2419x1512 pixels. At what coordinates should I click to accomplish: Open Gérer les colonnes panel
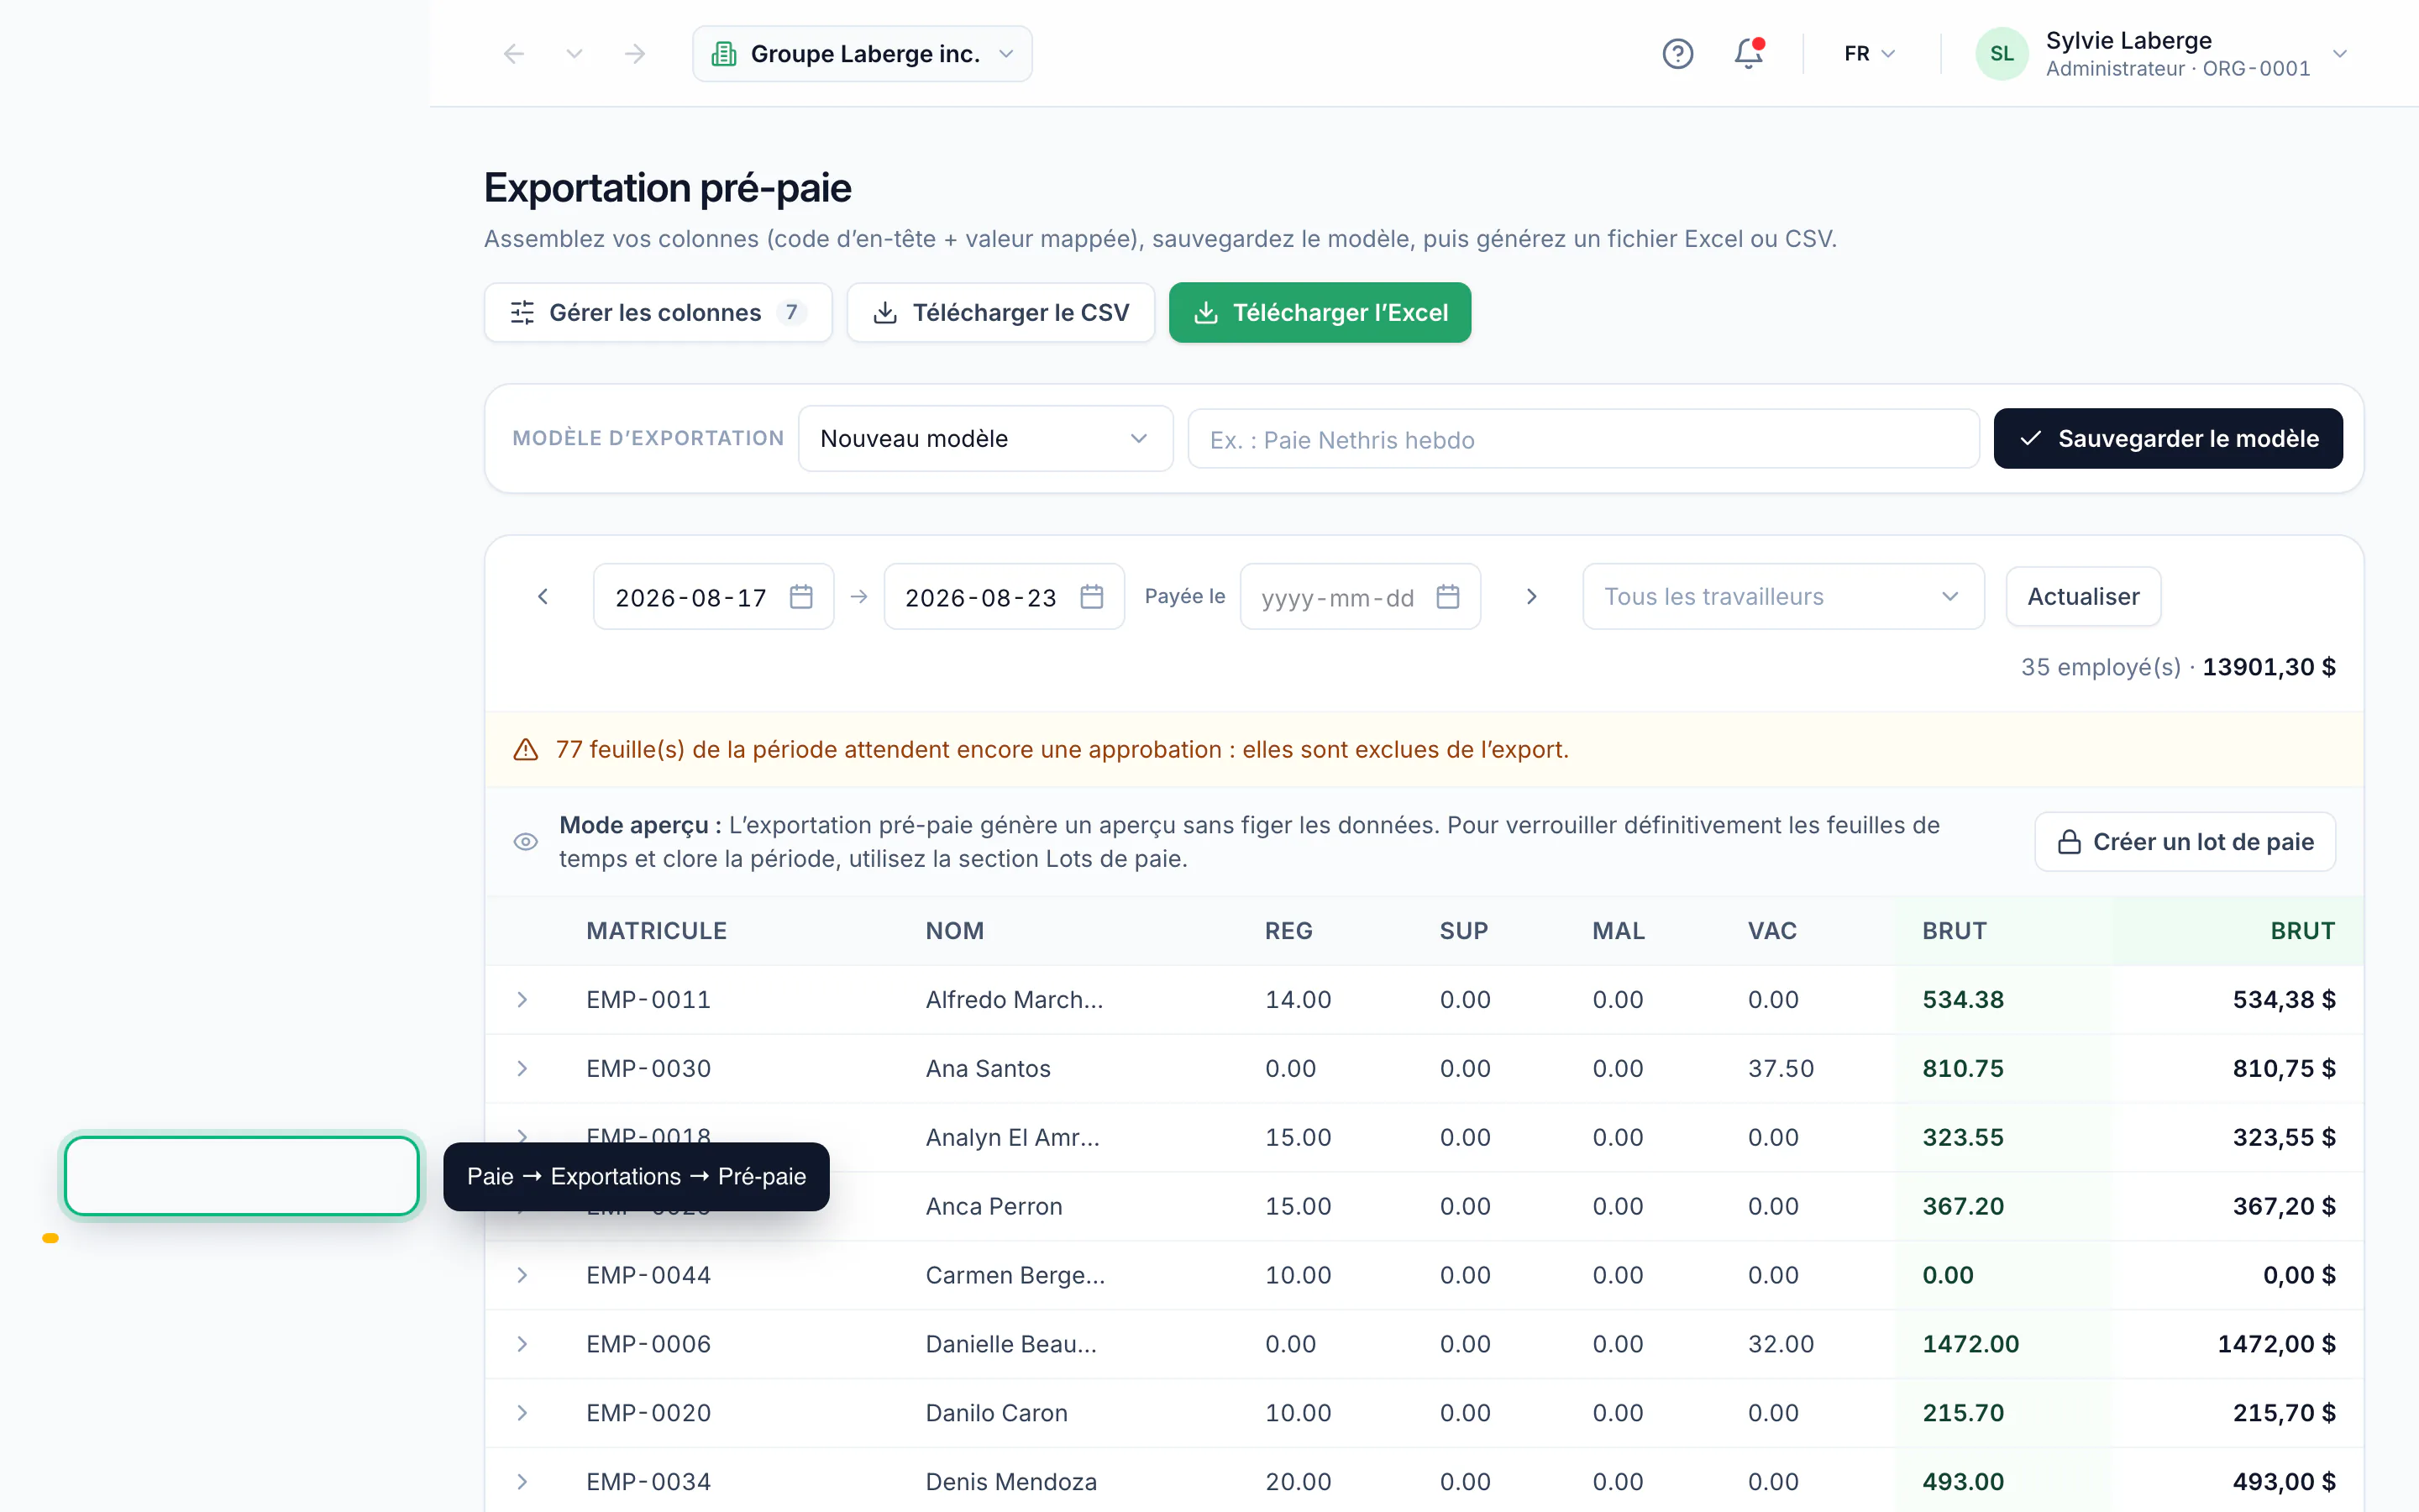pos(658,313)
